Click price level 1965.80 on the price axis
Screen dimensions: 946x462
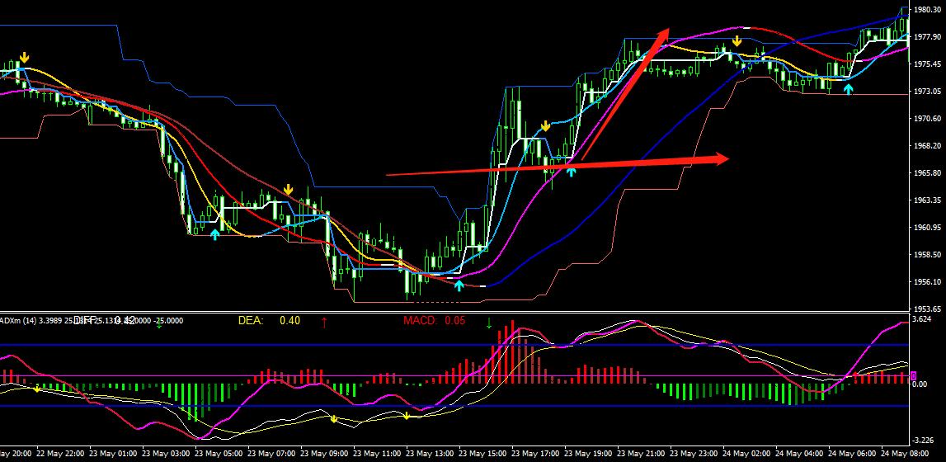tap(929, 173)
